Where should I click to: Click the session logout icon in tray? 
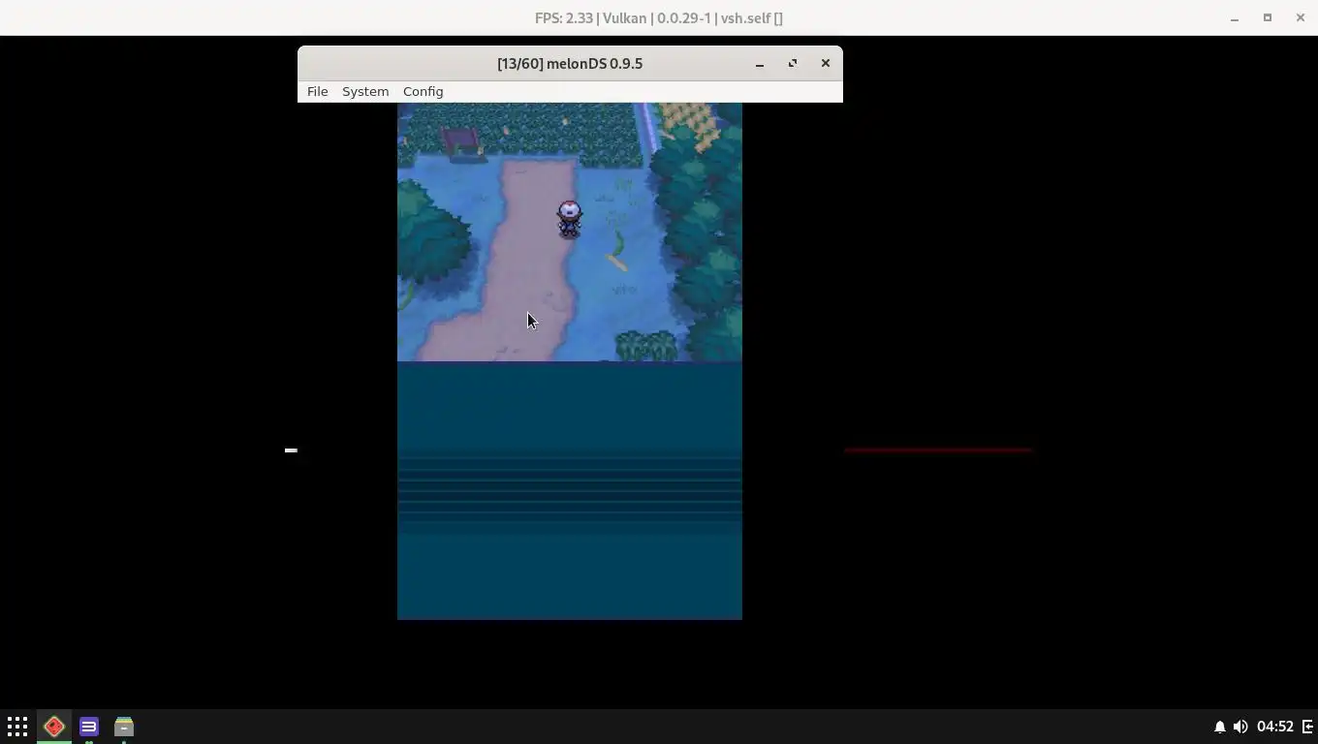click(x=1307, y=727)
